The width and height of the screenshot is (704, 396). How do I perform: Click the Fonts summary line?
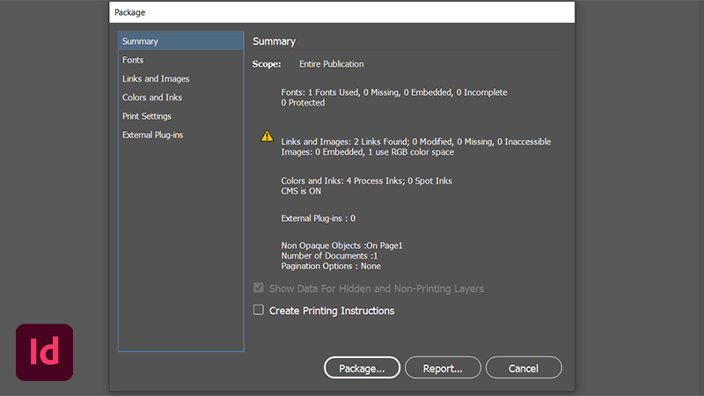point(393,92)
